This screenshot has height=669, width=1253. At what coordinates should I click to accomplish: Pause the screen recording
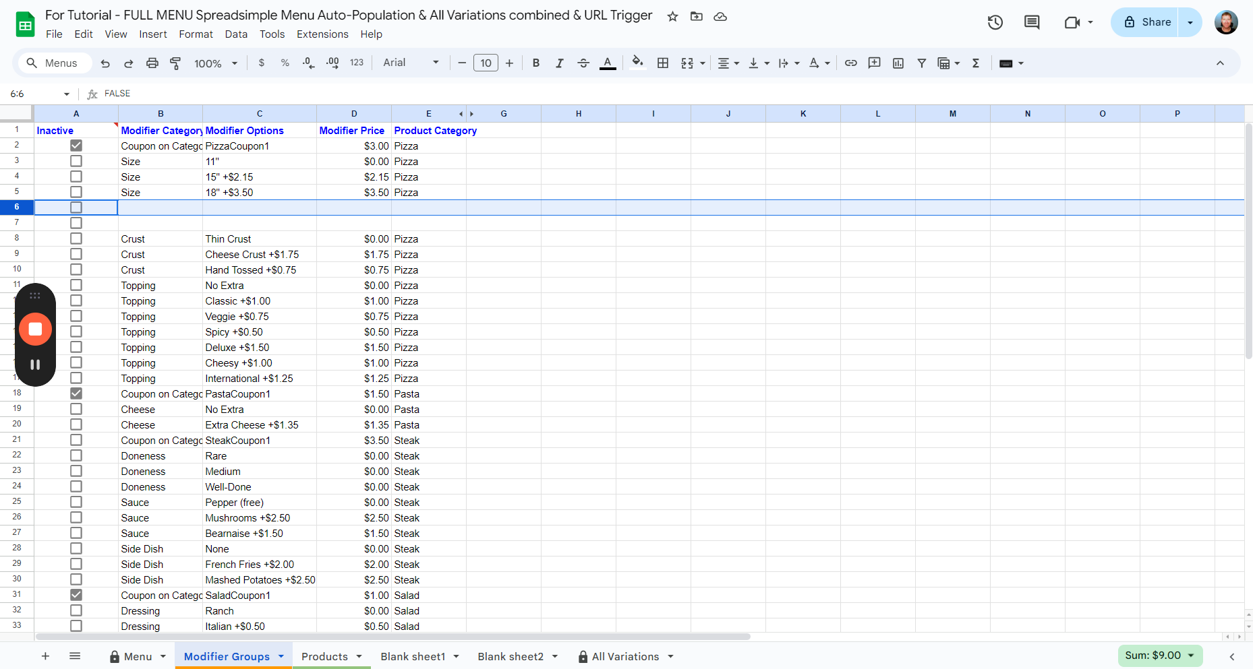(35, 364)
